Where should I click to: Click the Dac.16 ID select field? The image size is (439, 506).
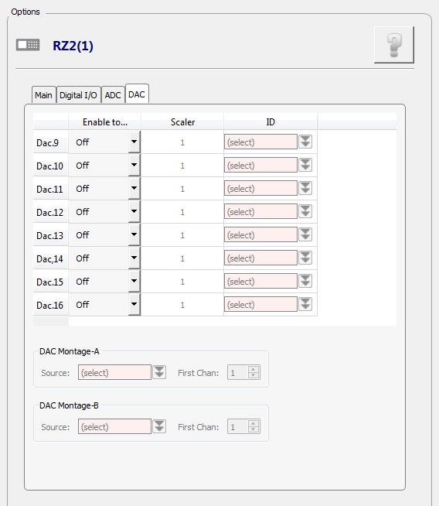(260, 304)
